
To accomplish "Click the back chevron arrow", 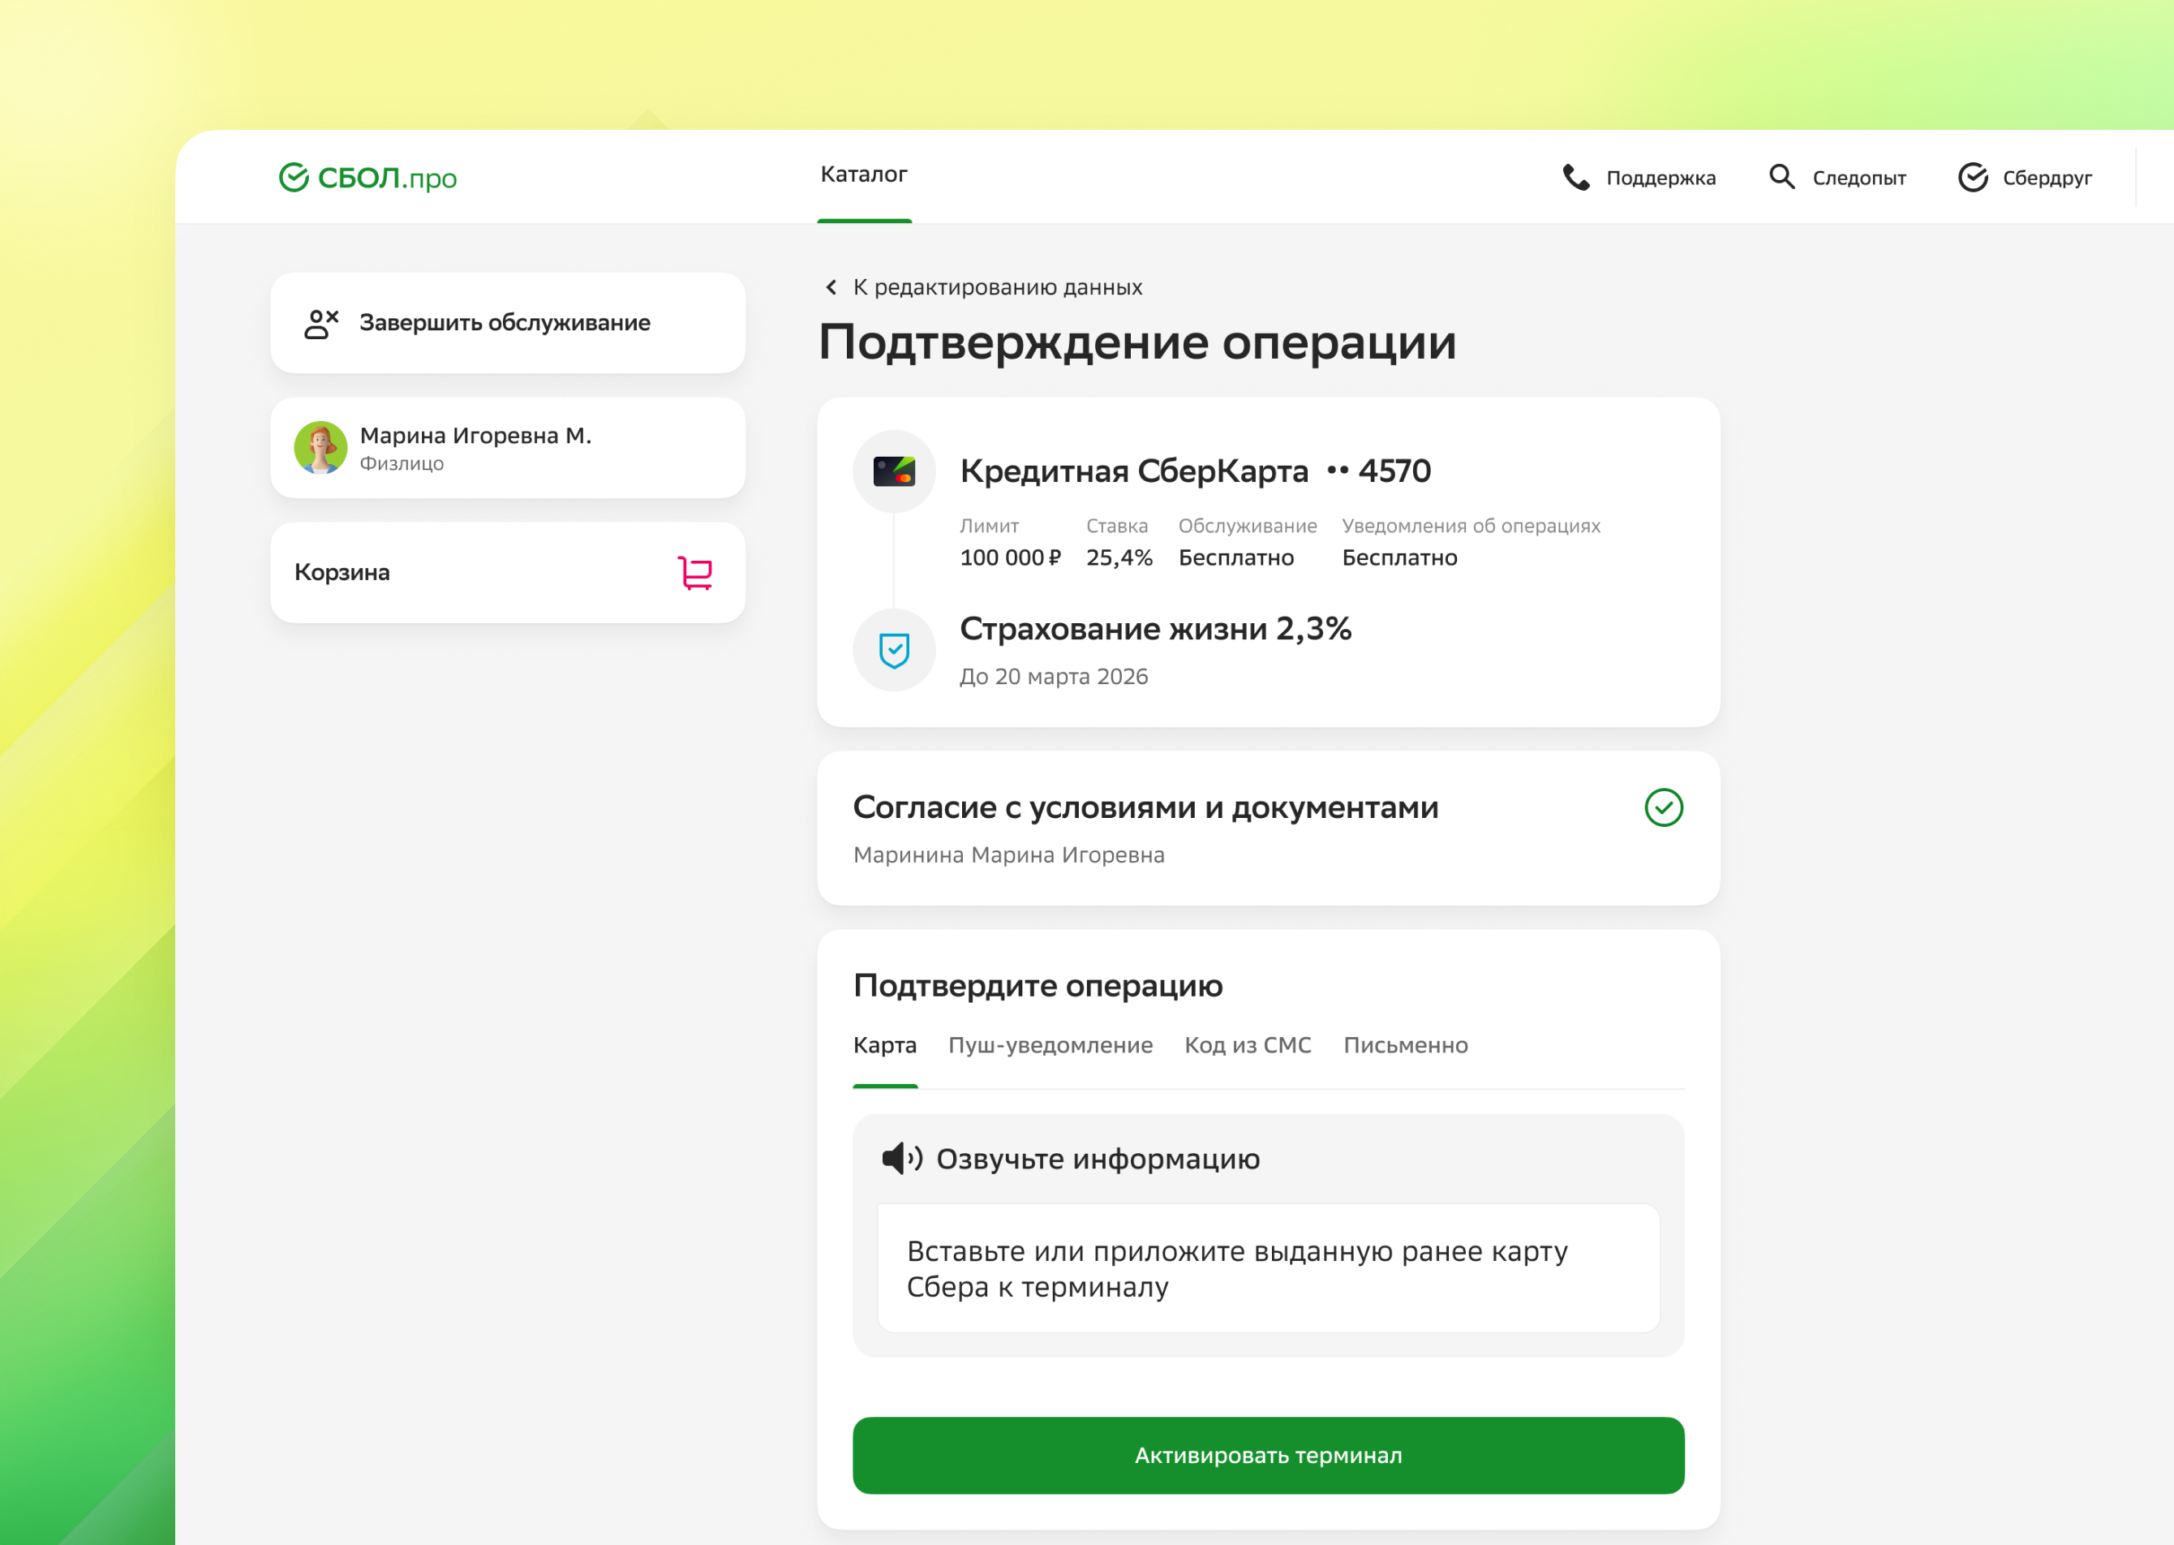I will 831,287.
